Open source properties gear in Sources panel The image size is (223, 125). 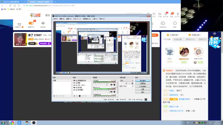coord(80,96)
